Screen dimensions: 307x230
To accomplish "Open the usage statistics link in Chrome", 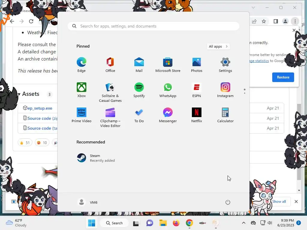I will [259, 61].
